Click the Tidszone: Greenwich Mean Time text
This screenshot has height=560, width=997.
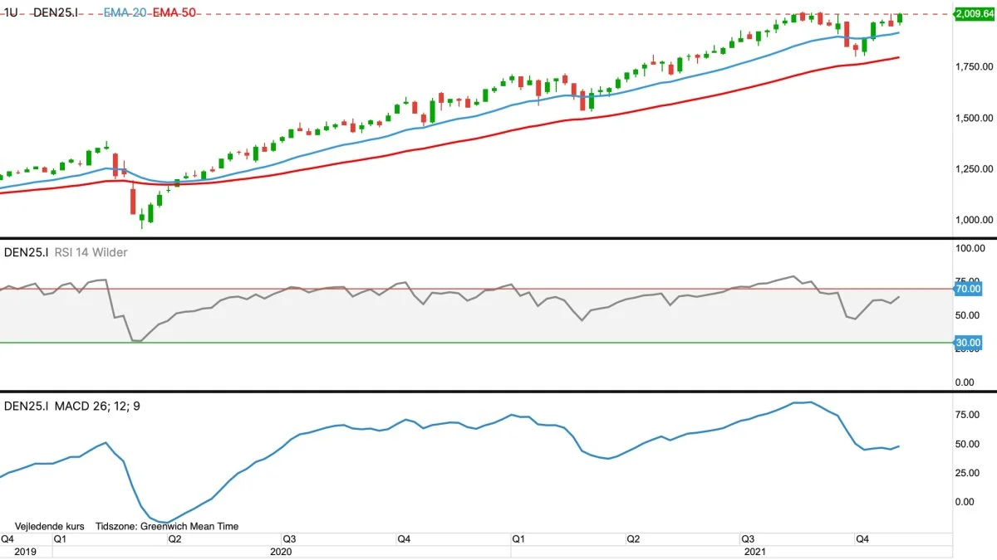(x=168, y=526)
